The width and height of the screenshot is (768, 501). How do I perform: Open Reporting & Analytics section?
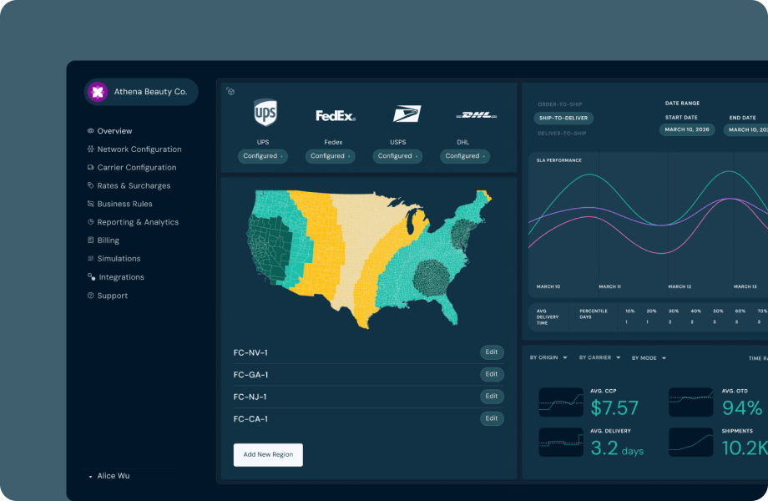(138, 222)
